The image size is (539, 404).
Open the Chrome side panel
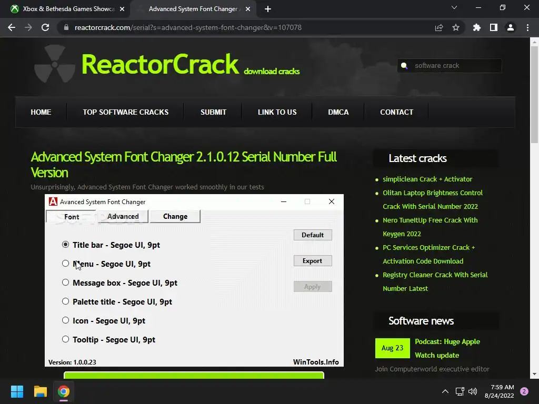pos(494,27)
